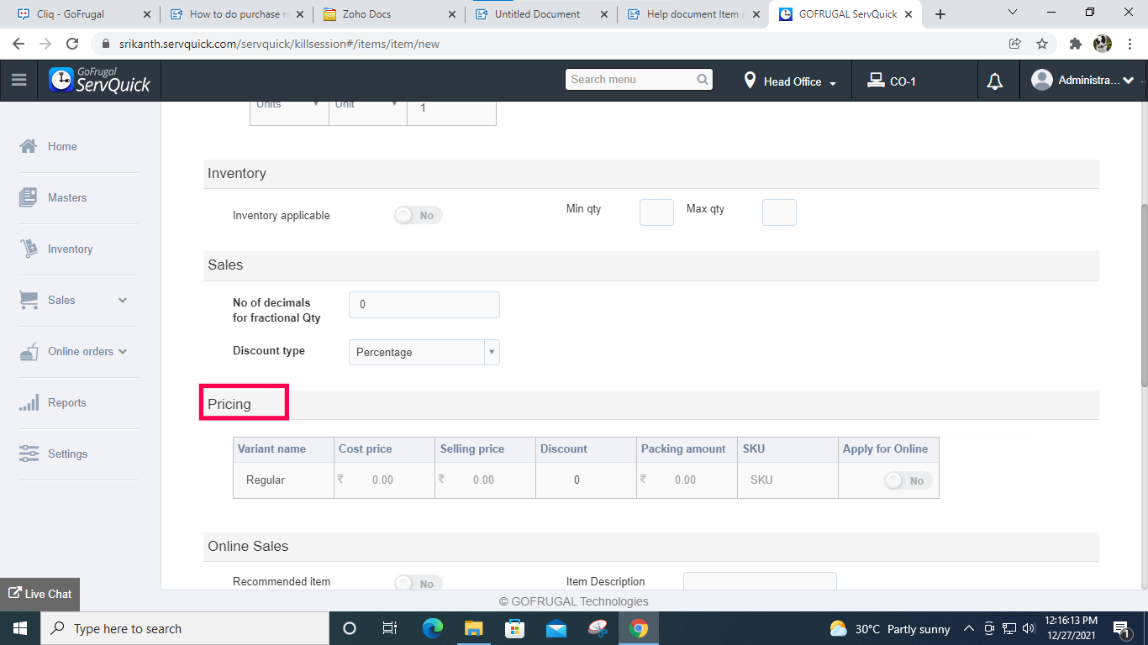The image size is (1148, 645).
Task: Click the Min qty input box
Action: pos(656,212)
